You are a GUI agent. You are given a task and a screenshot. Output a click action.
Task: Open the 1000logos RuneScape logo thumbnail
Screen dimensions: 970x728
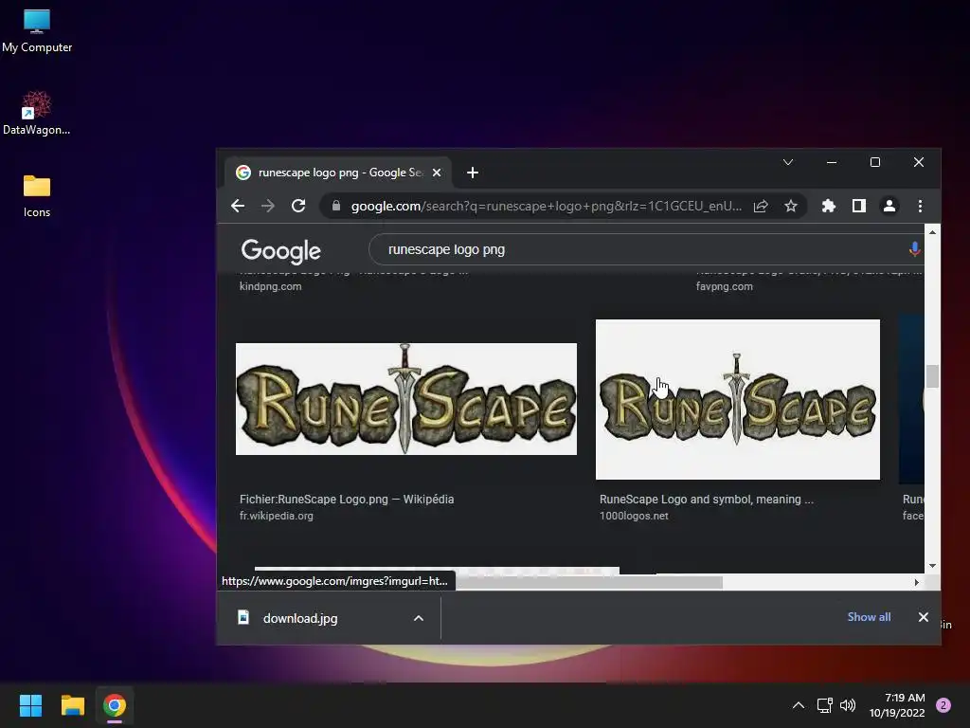click(x=737, y=399)
